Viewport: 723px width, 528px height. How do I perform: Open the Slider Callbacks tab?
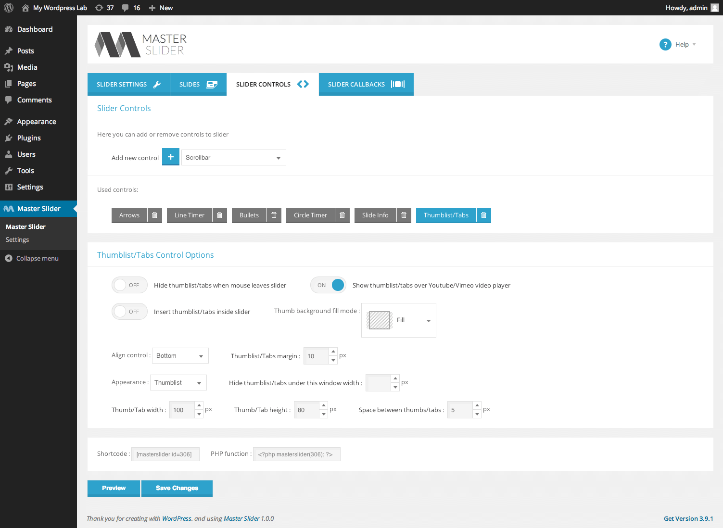coord(366,84)
